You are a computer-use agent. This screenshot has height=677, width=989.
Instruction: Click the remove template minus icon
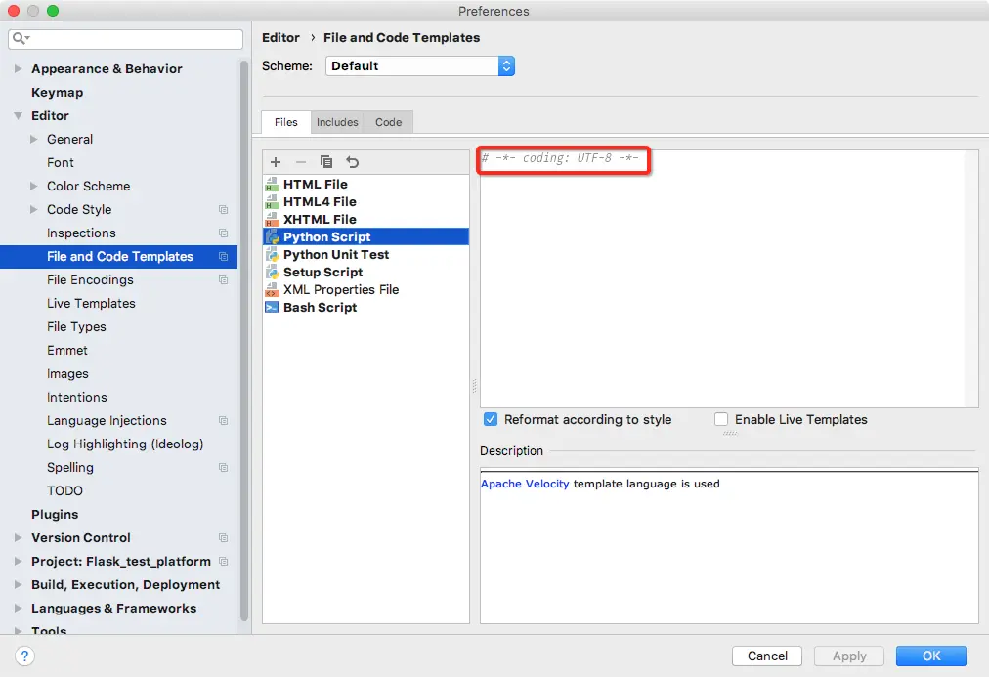(301, 162)
